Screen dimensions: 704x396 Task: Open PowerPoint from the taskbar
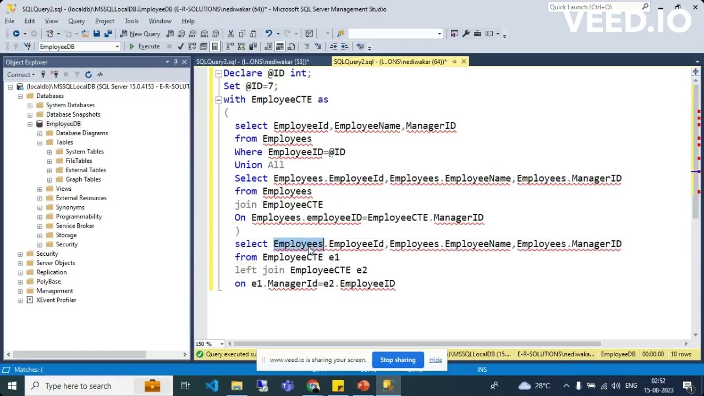point(363,386)
